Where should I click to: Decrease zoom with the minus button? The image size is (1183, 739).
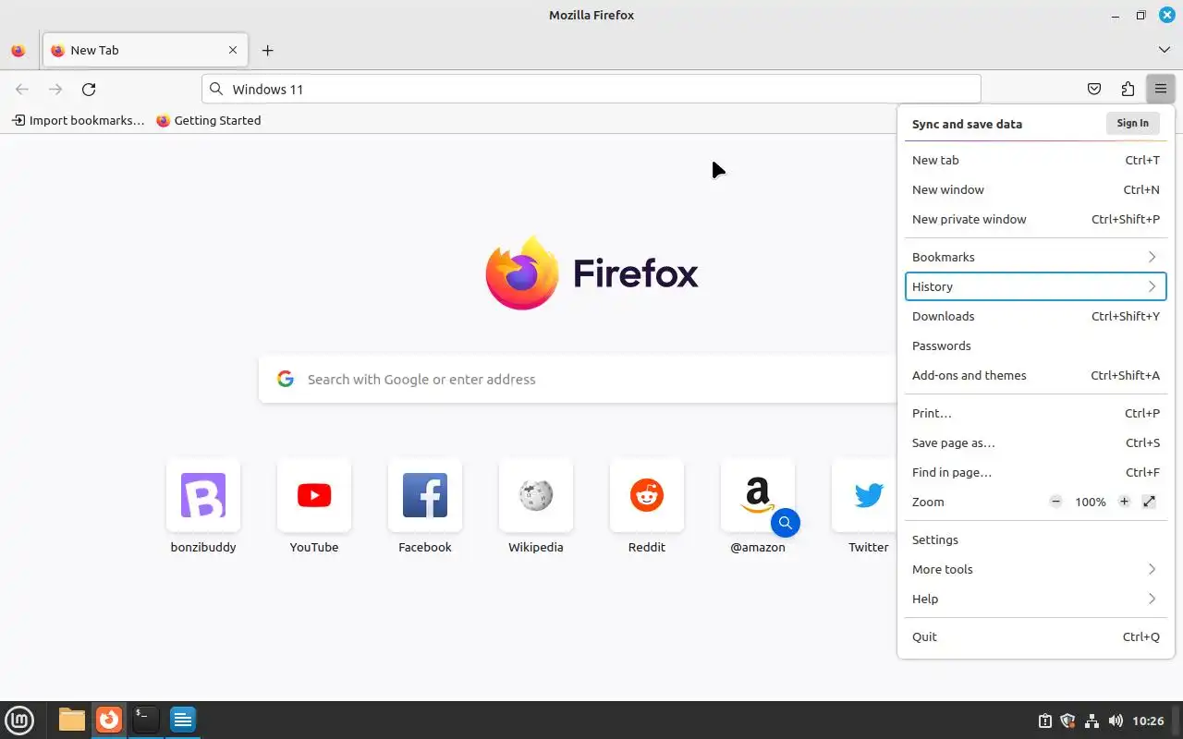(1055, 502)
